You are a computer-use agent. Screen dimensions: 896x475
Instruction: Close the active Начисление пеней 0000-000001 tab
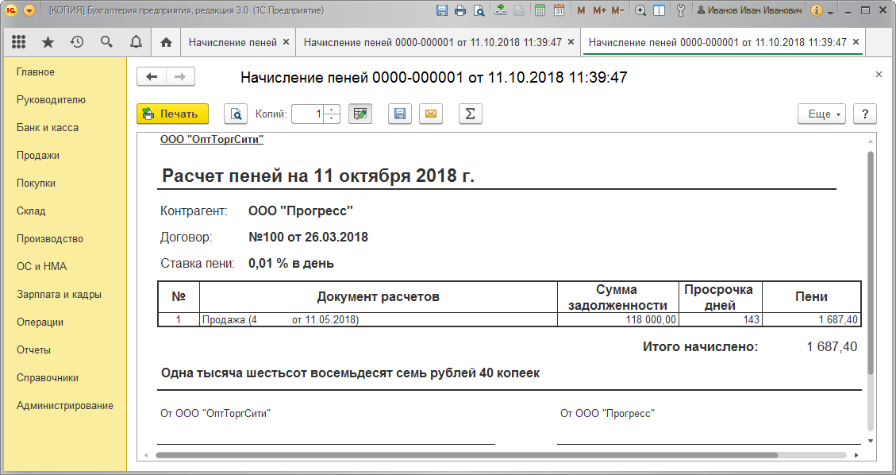pyautogui.click(x=856, y=42)
